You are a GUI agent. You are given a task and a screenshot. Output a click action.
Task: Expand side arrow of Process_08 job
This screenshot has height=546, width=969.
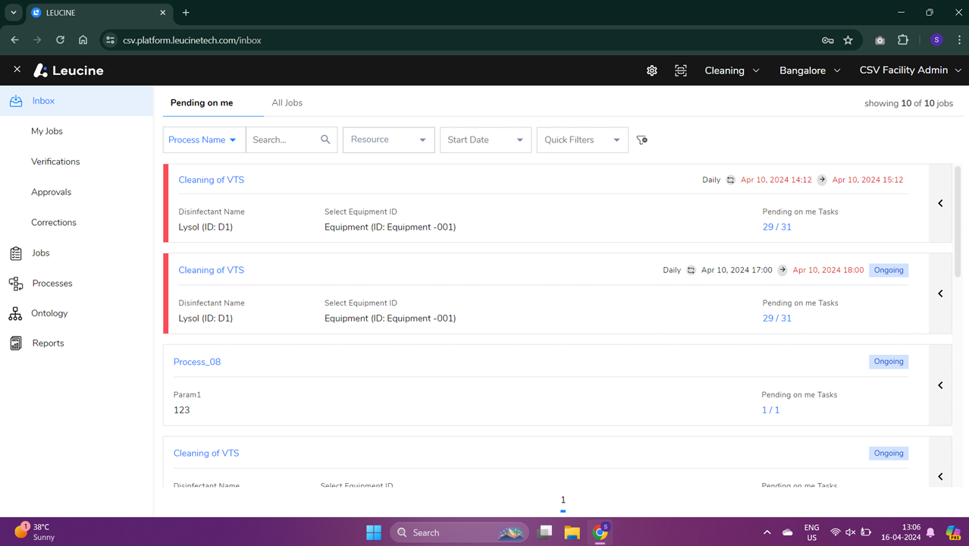(941, 385)
